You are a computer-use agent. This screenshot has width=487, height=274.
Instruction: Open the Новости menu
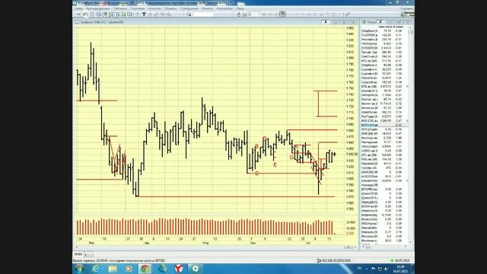[x=154, y=8]
